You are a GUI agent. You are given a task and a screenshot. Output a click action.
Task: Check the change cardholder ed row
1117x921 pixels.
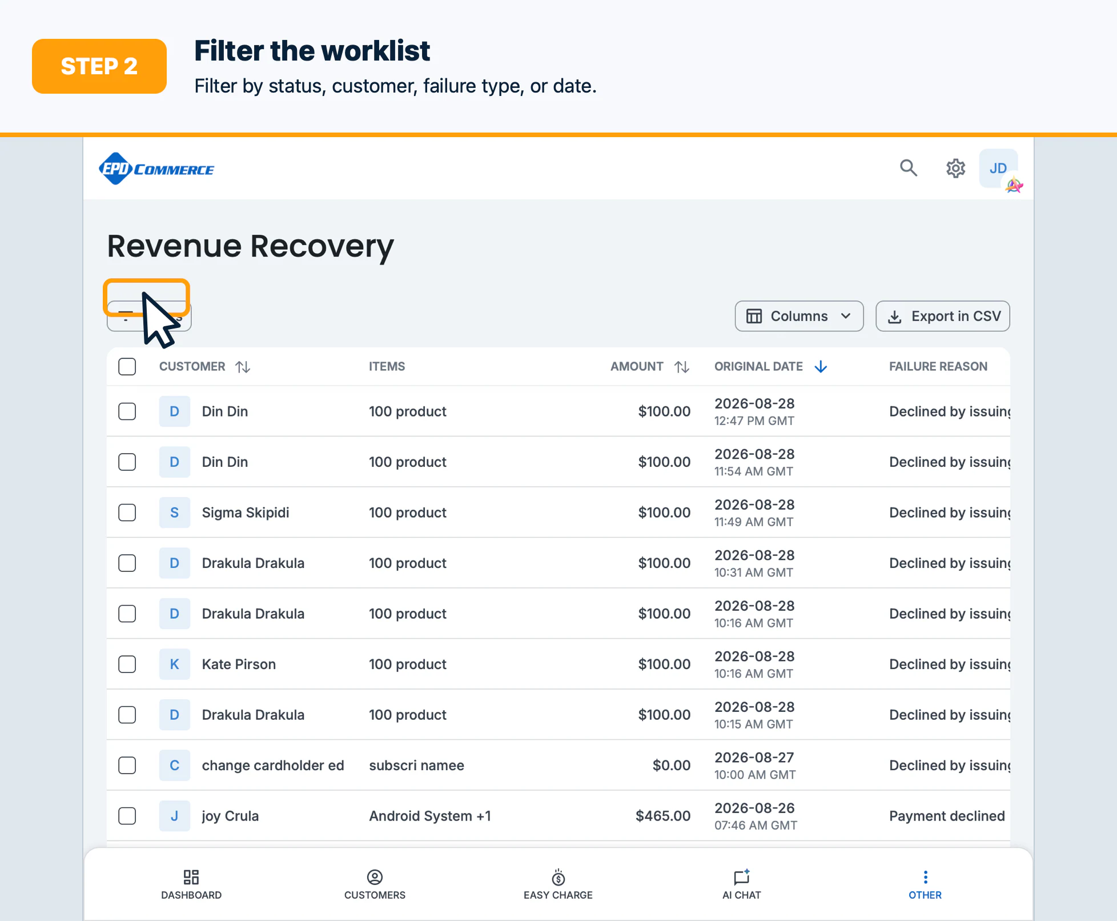tap(127, 766)
